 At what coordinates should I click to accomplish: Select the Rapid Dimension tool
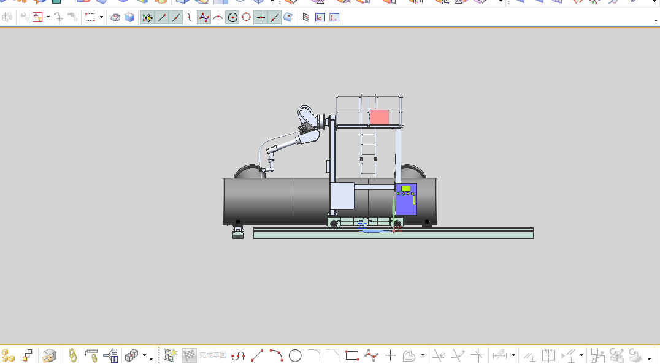tap(500, 355)
